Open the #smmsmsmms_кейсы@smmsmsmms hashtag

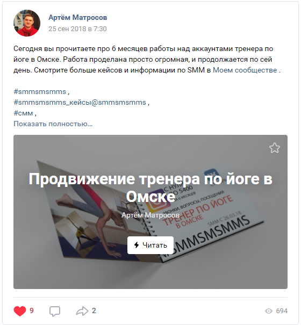80,103
